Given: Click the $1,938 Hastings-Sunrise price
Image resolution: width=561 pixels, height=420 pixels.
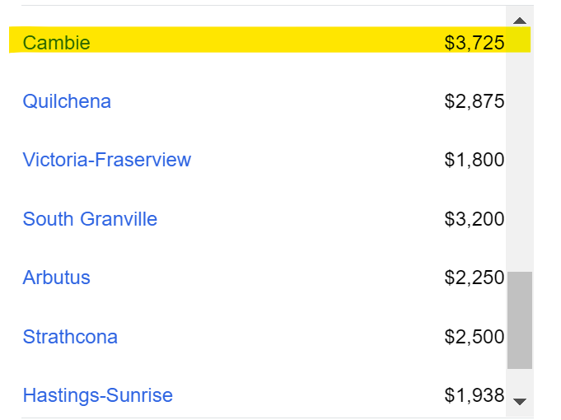Looking at the screenshot, I should pos(474,395).
